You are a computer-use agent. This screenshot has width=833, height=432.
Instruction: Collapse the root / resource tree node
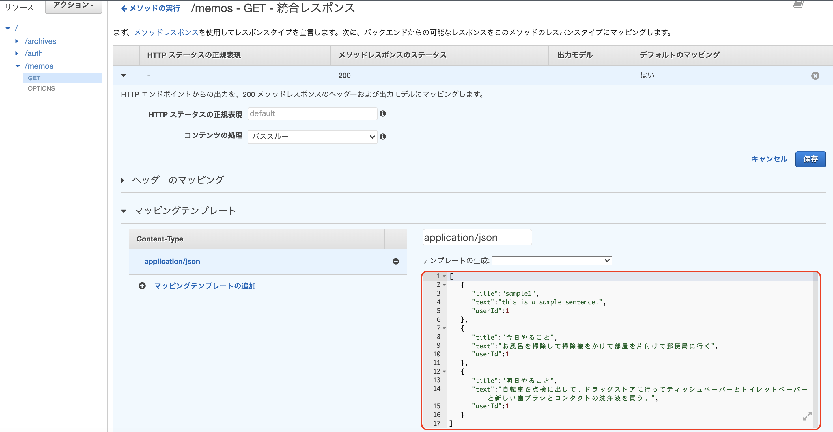(x=8, y=29)
